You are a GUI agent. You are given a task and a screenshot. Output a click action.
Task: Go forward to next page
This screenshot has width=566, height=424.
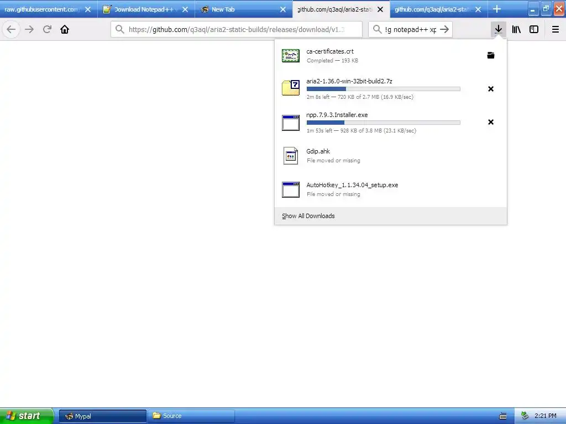click(29, 29)
